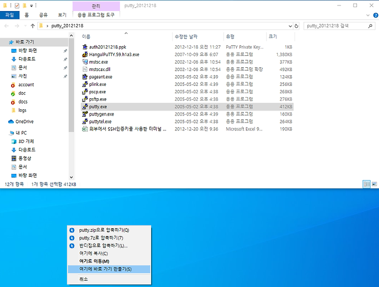Click the auth20121218.ppk file icon
The width and height of the screenshot is (379, 287).
(x=85, y=47)
